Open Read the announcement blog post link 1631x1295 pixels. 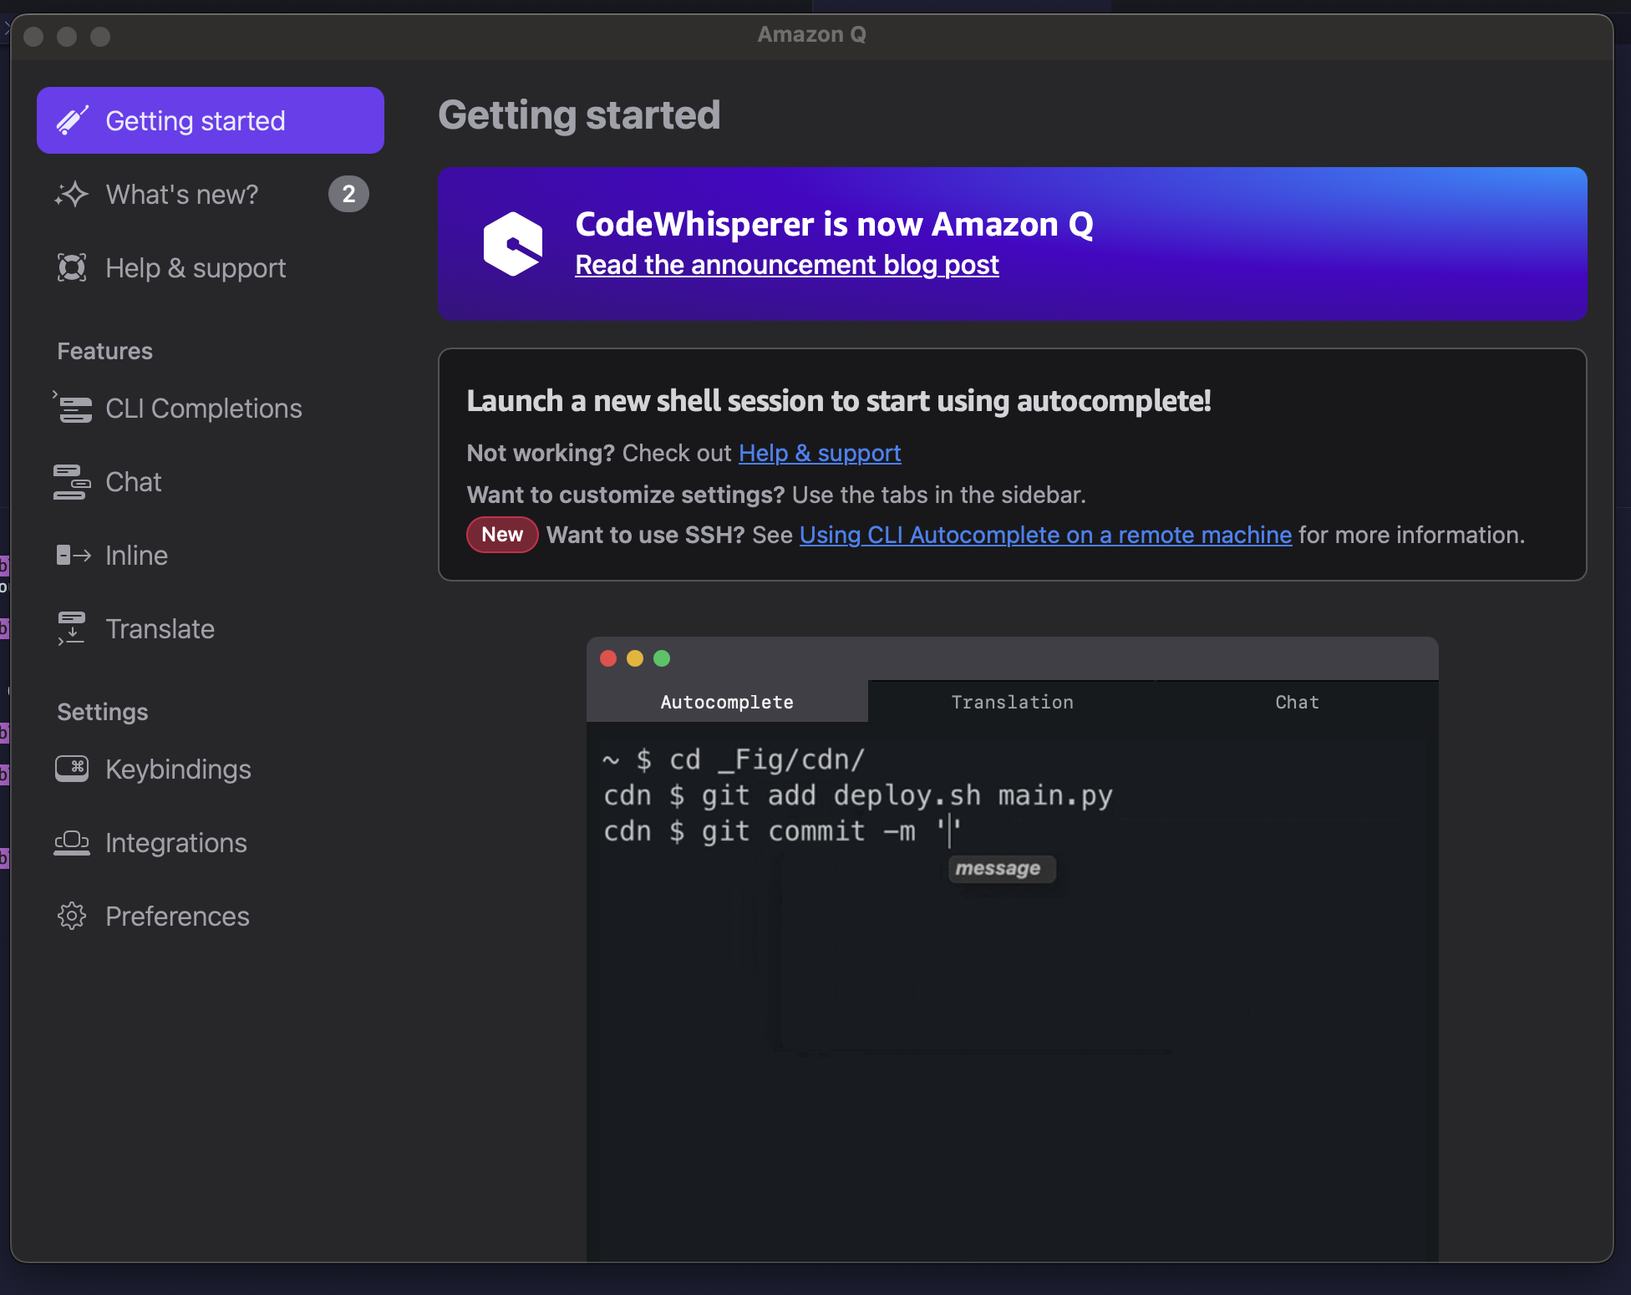[786, 264]
